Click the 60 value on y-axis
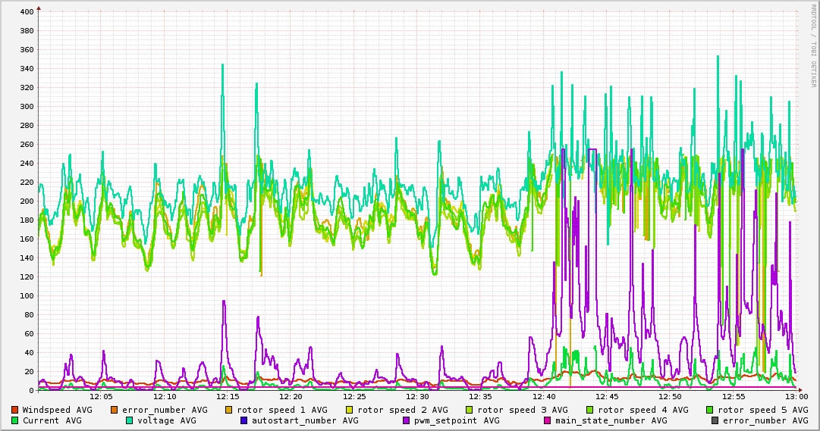 30,333
